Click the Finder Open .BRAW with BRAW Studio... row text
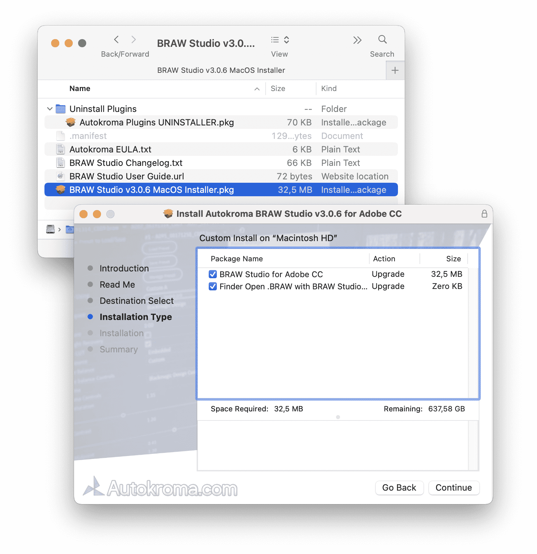Screen dimensions: 537x554 point(293,286)
